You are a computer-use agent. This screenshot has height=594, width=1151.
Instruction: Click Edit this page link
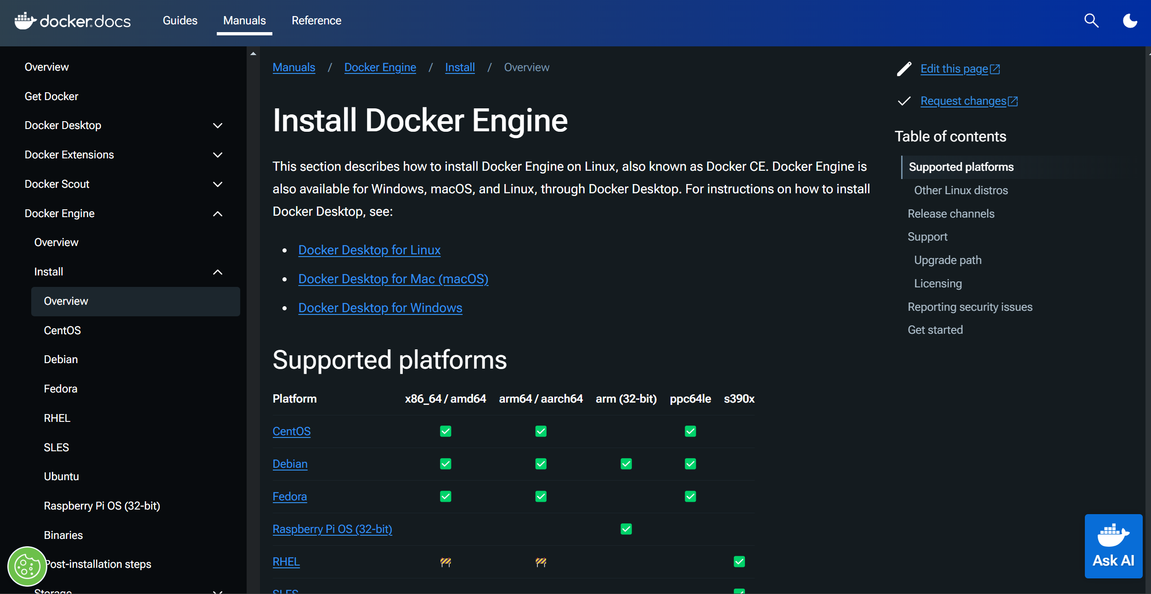point(960,69)
